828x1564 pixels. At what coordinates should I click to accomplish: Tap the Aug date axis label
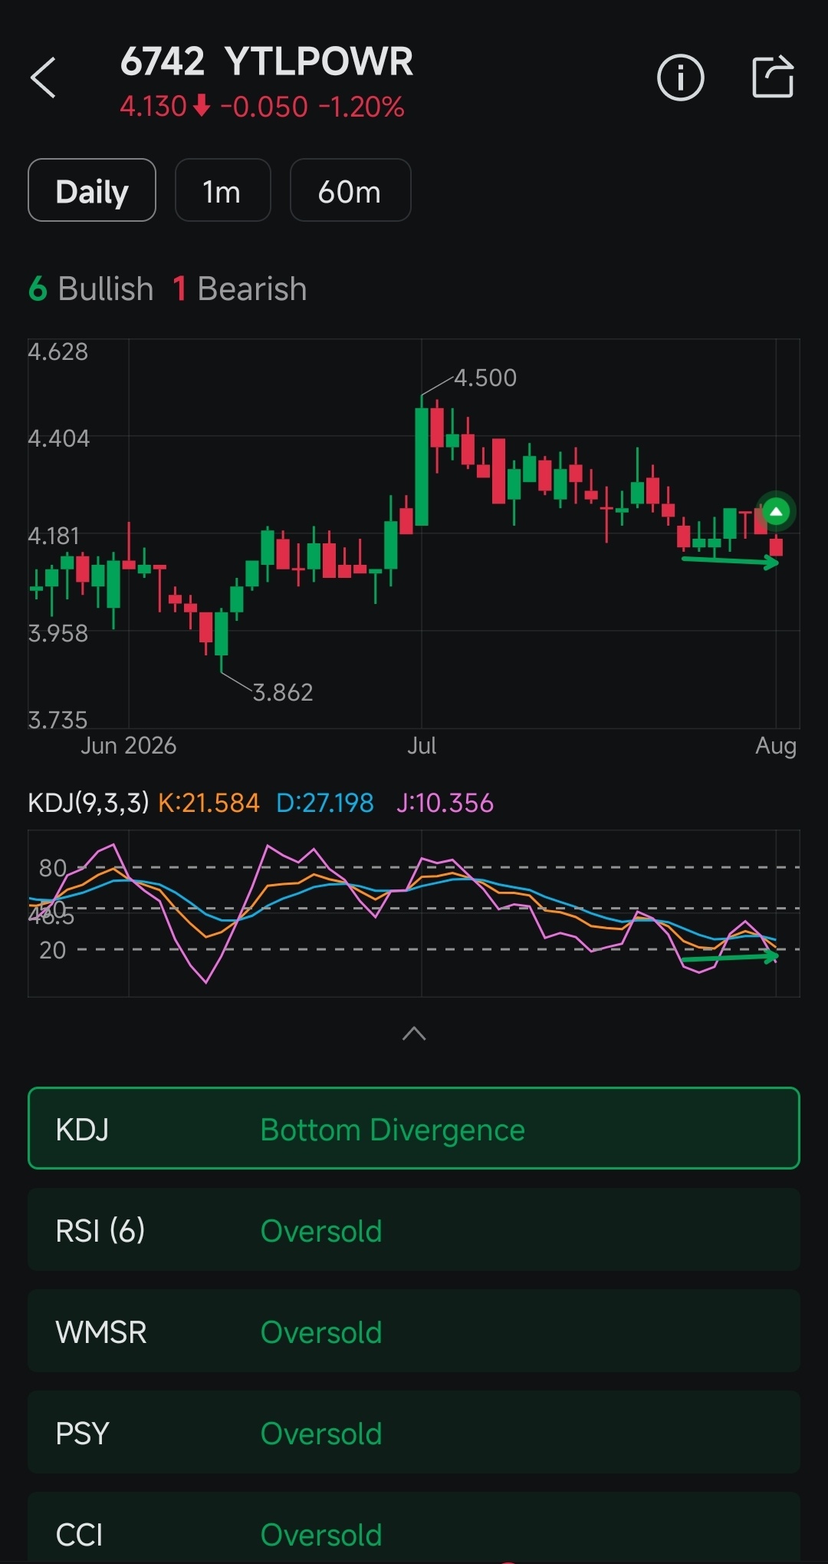(x=776, y=745)
